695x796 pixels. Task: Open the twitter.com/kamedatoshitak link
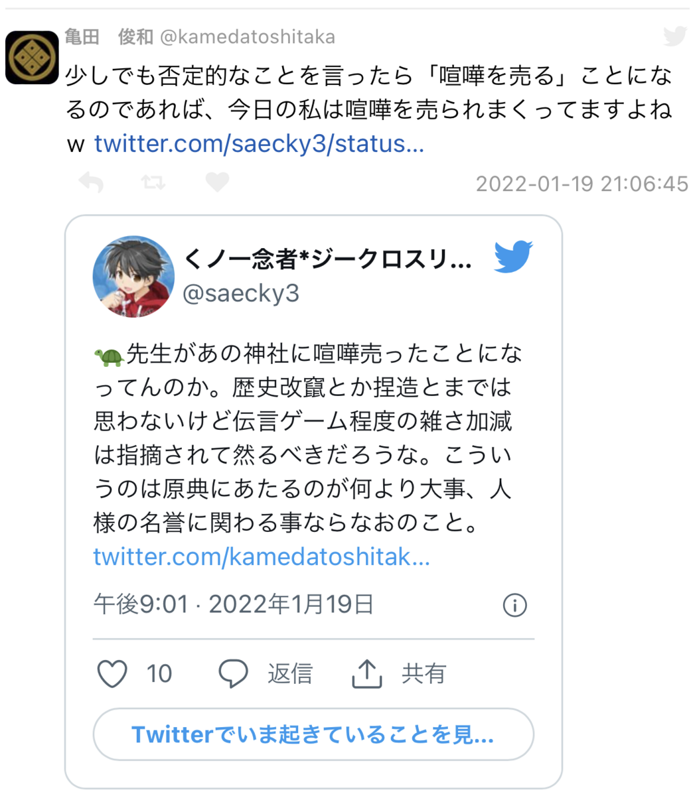click(x=262, y=557)
